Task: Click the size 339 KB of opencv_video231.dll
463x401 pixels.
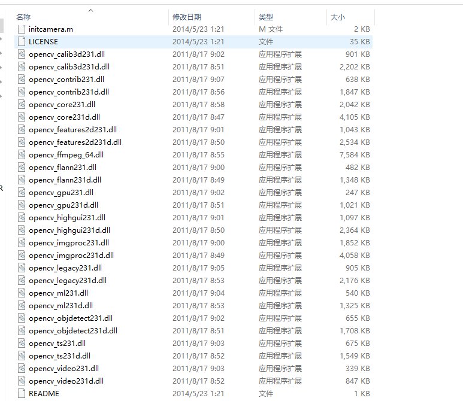Action: 358,369
